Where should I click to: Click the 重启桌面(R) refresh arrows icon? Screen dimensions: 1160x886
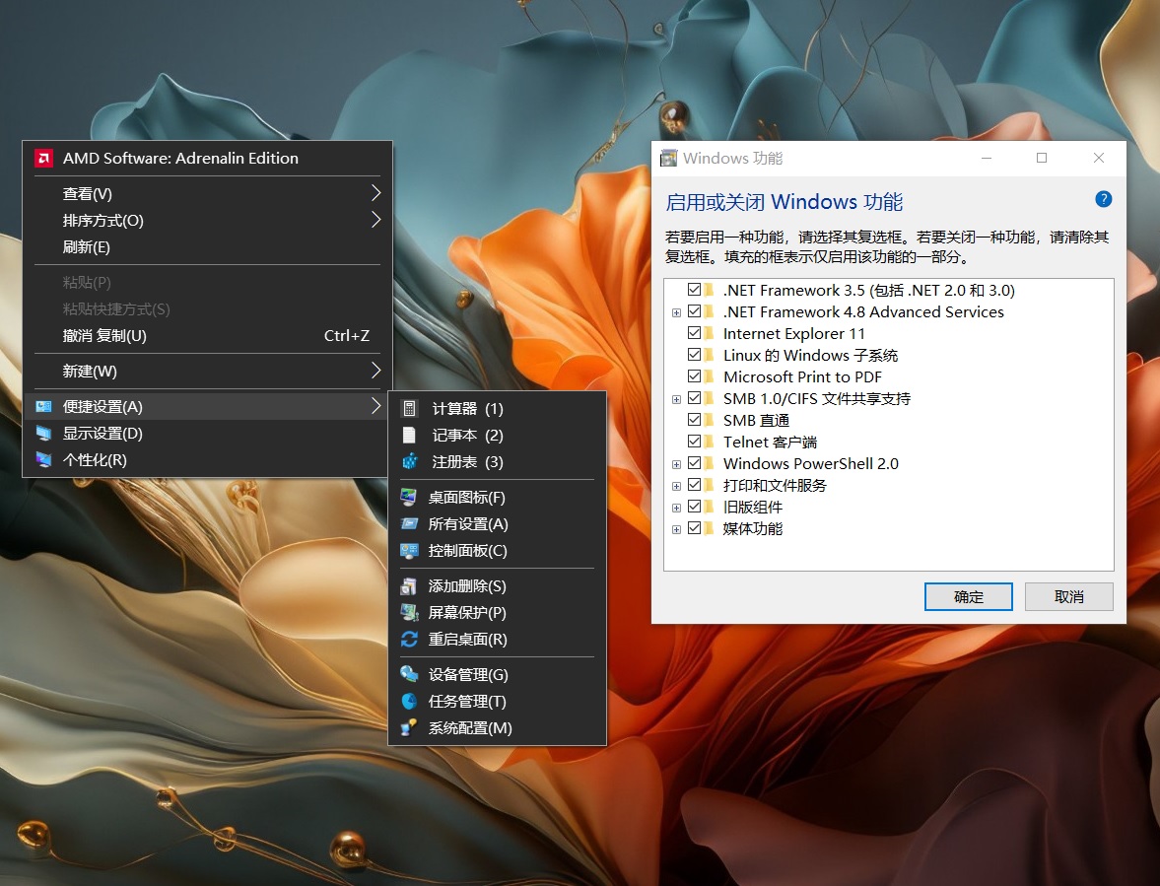(408, 639)
